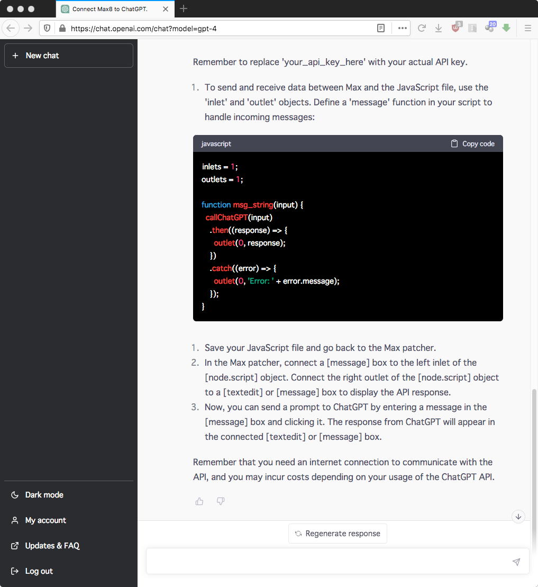538x587 pixels.
Task: Click the padlock site info icon
Action: coord(62,28)
